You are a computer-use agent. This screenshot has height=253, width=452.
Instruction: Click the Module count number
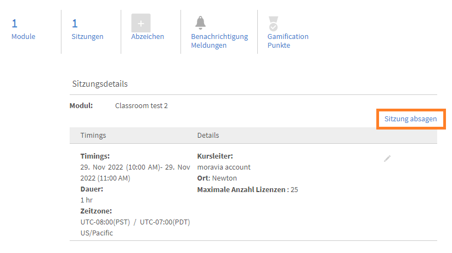(15, 23)
